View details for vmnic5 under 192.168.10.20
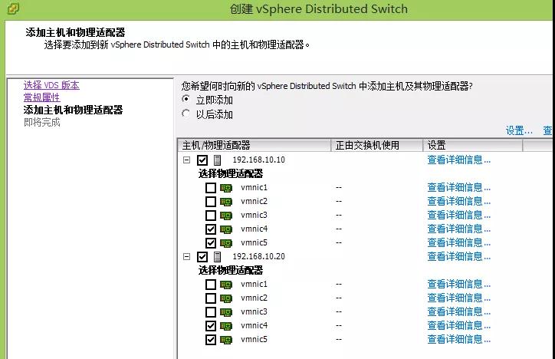 click(458, 340)
